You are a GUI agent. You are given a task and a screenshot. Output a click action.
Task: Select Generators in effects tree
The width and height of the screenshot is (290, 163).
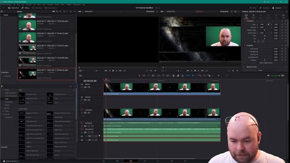point(9,102)
